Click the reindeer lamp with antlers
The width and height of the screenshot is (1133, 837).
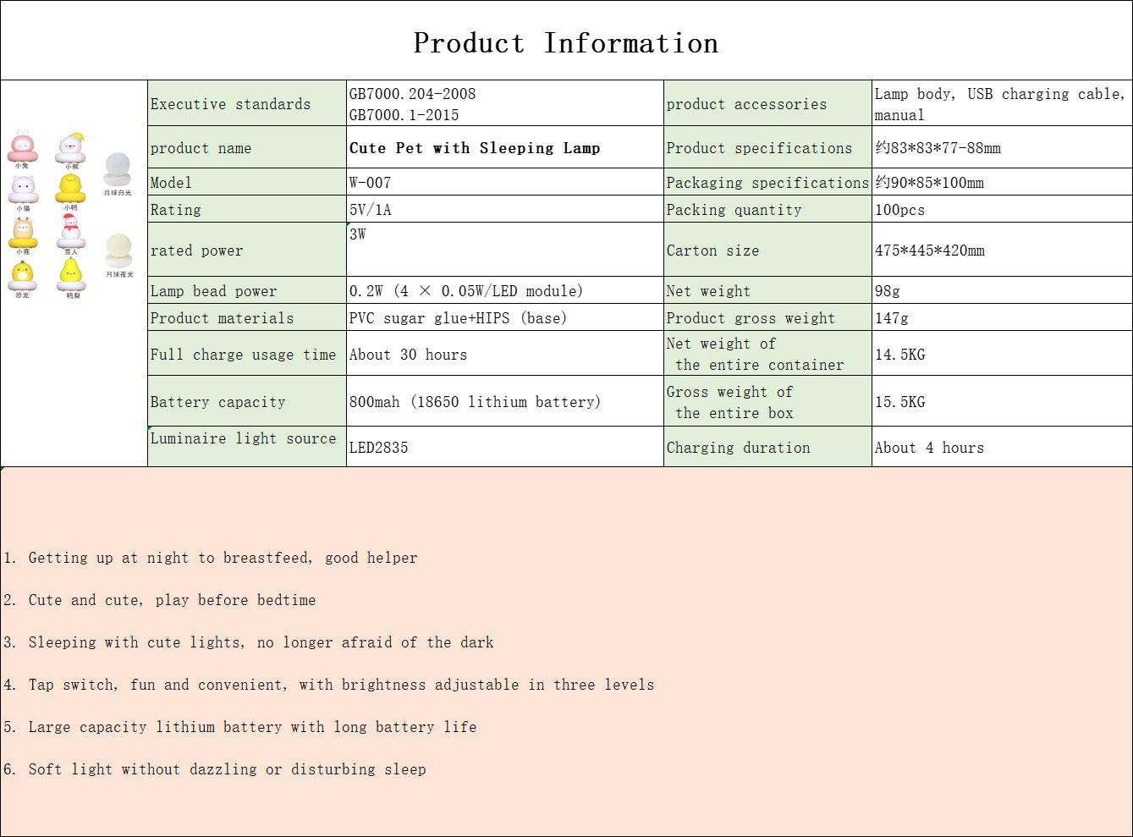point(23,233)
